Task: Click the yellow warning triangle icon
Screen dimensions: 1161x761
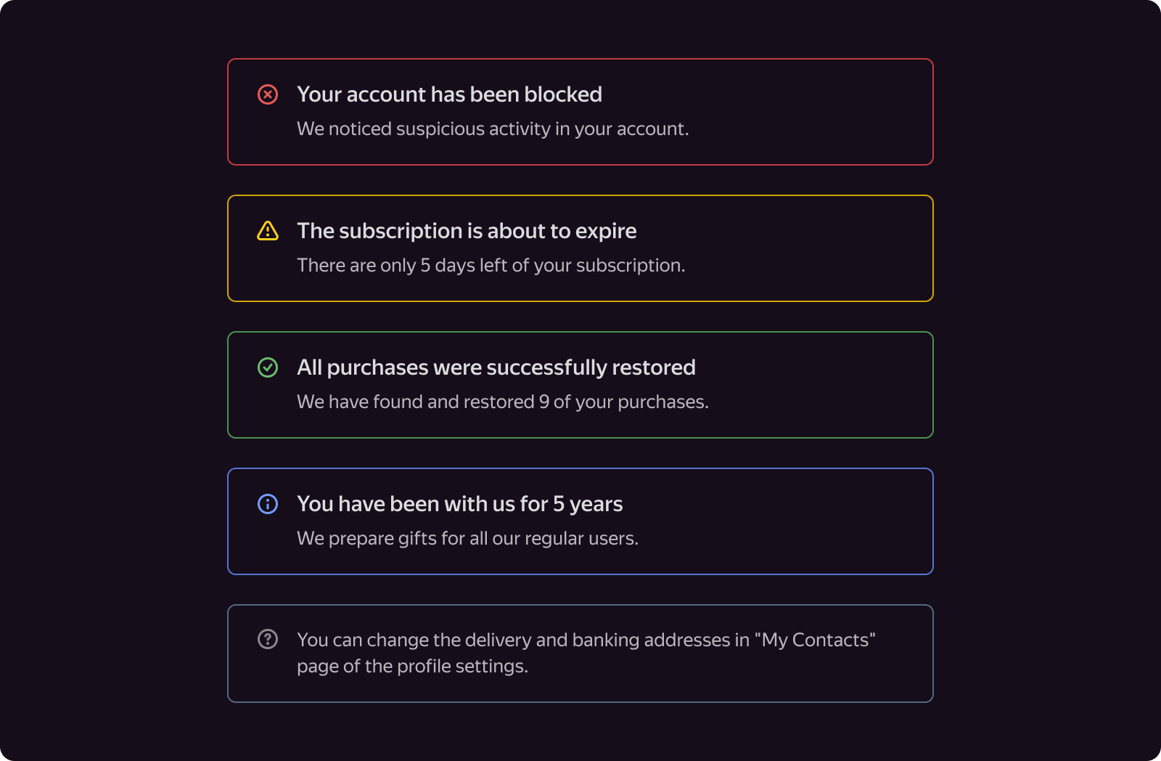Action: [x=268, y=231]
